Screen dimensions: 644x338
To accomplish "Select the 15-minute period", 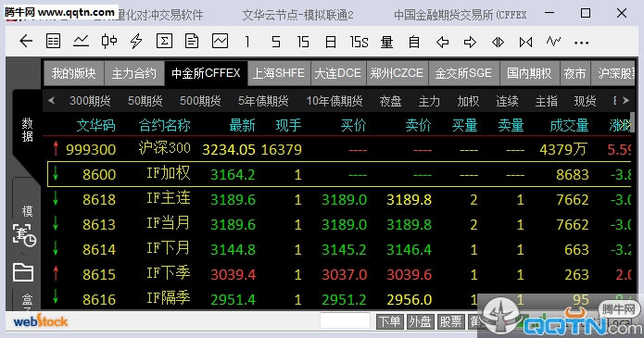I will 303,42.
